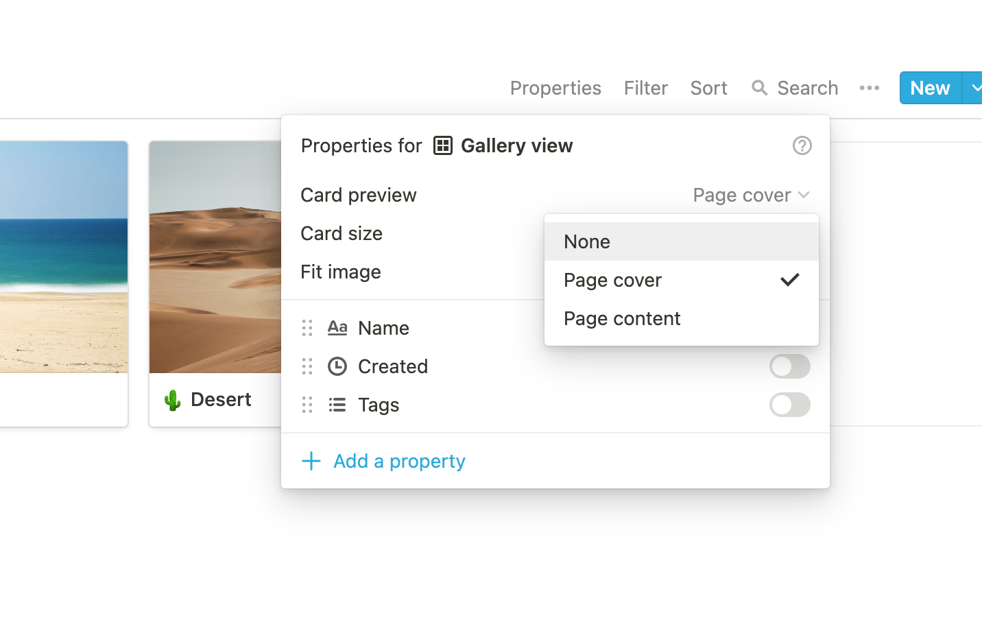Turn on the Tags property toggle

point(790,405)
